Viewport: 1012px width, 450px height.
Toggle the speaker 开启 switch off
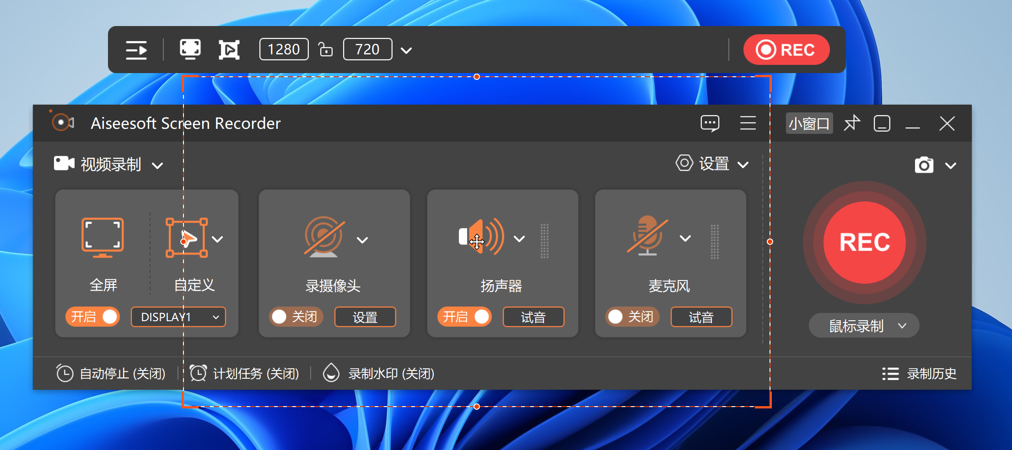point(464,317)
